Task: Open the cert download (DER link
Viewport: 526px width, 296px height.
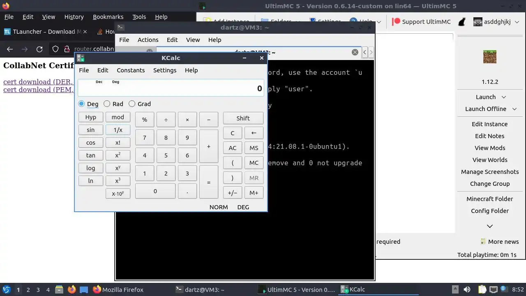Action: tap(39, 82)
